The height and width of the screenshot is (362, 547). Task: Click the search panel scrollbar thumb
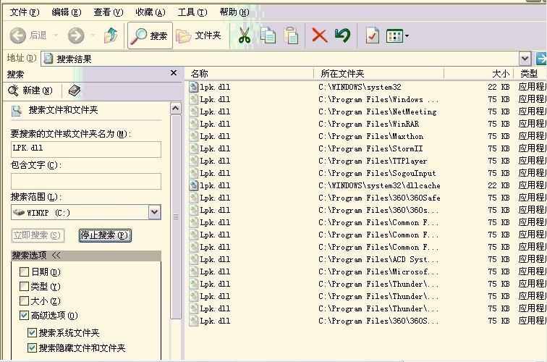coord(176,216)
